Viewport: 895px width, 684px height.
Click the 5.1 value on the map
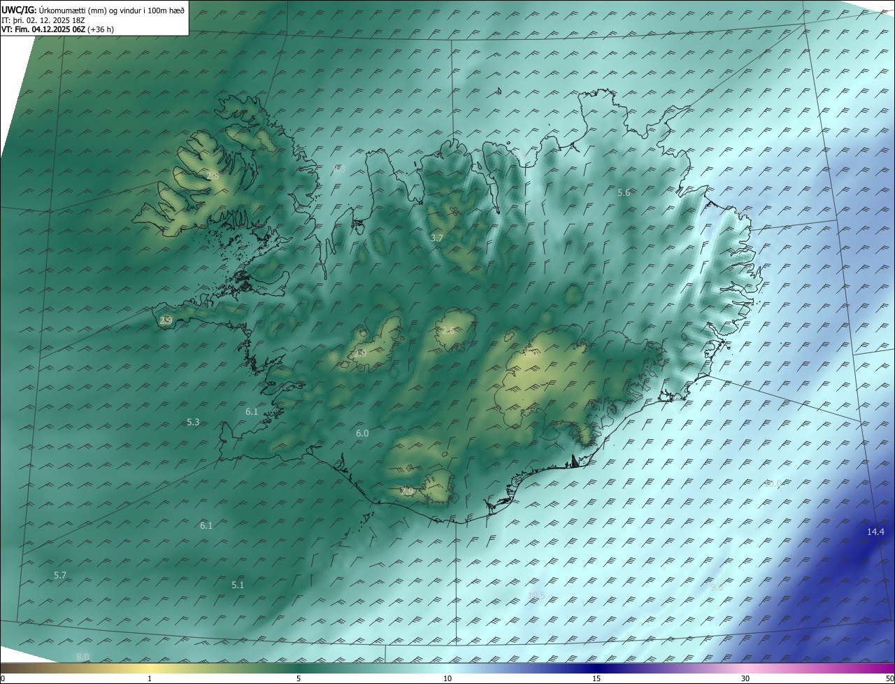tap(238, 585)
